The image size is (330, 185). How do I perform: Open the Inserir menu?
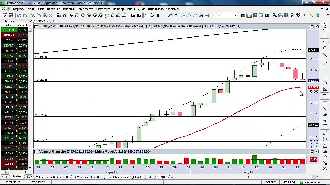click(x=51, y=9)
